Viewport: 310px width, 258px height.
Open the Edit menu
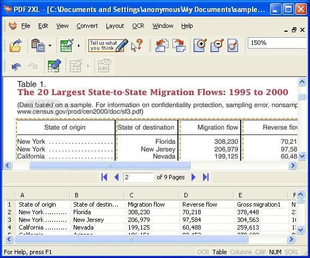43,26
